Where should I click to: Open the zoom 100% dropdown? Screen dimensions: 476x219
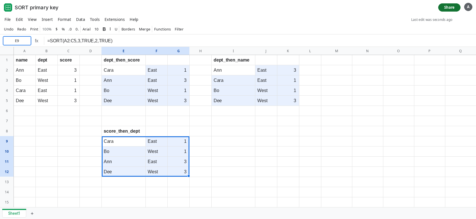[47, 29]
